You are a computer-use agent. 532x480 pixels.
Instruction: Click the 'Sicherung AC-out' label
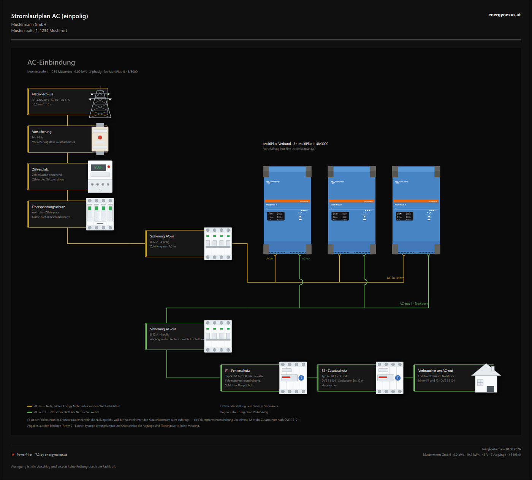[163, 329]
